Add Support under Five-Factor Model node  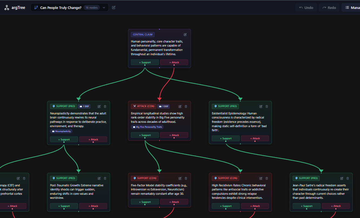click(145, 202)
